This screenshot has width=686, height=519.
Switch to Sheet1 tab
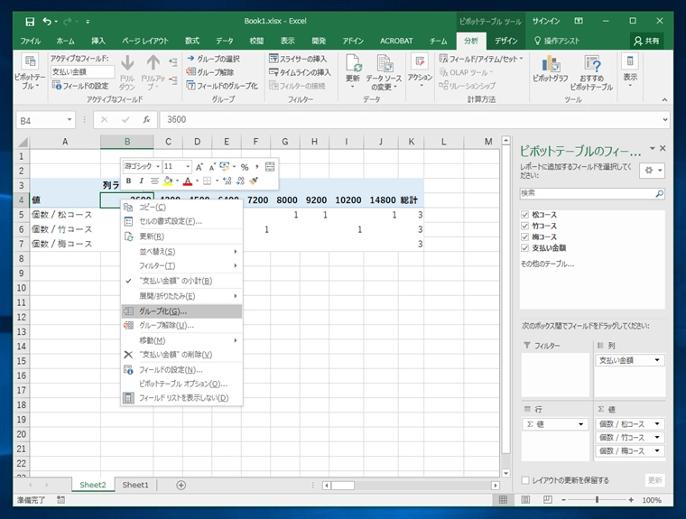[x=135, y=485]
